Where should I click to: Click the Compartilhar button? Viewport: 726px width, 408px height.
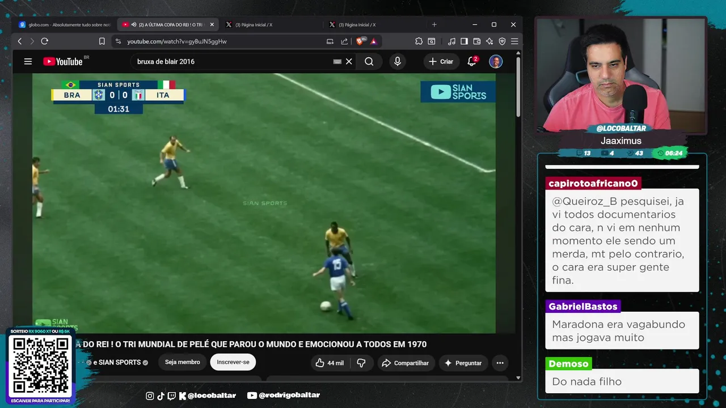(x=406, y=363)
